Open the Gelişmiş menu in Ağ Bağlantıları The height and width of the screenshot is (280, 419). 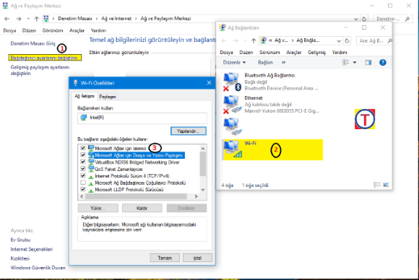click(x=316, y=53)
